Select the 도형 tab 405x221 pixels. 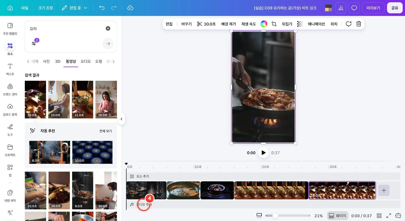pyautogui.click(x=99, y=62)
